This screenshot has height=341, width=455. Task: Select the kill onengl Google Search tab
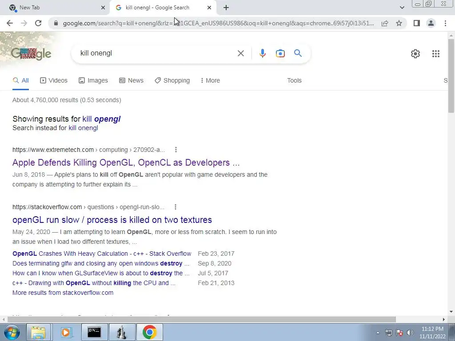coord(163,8)
